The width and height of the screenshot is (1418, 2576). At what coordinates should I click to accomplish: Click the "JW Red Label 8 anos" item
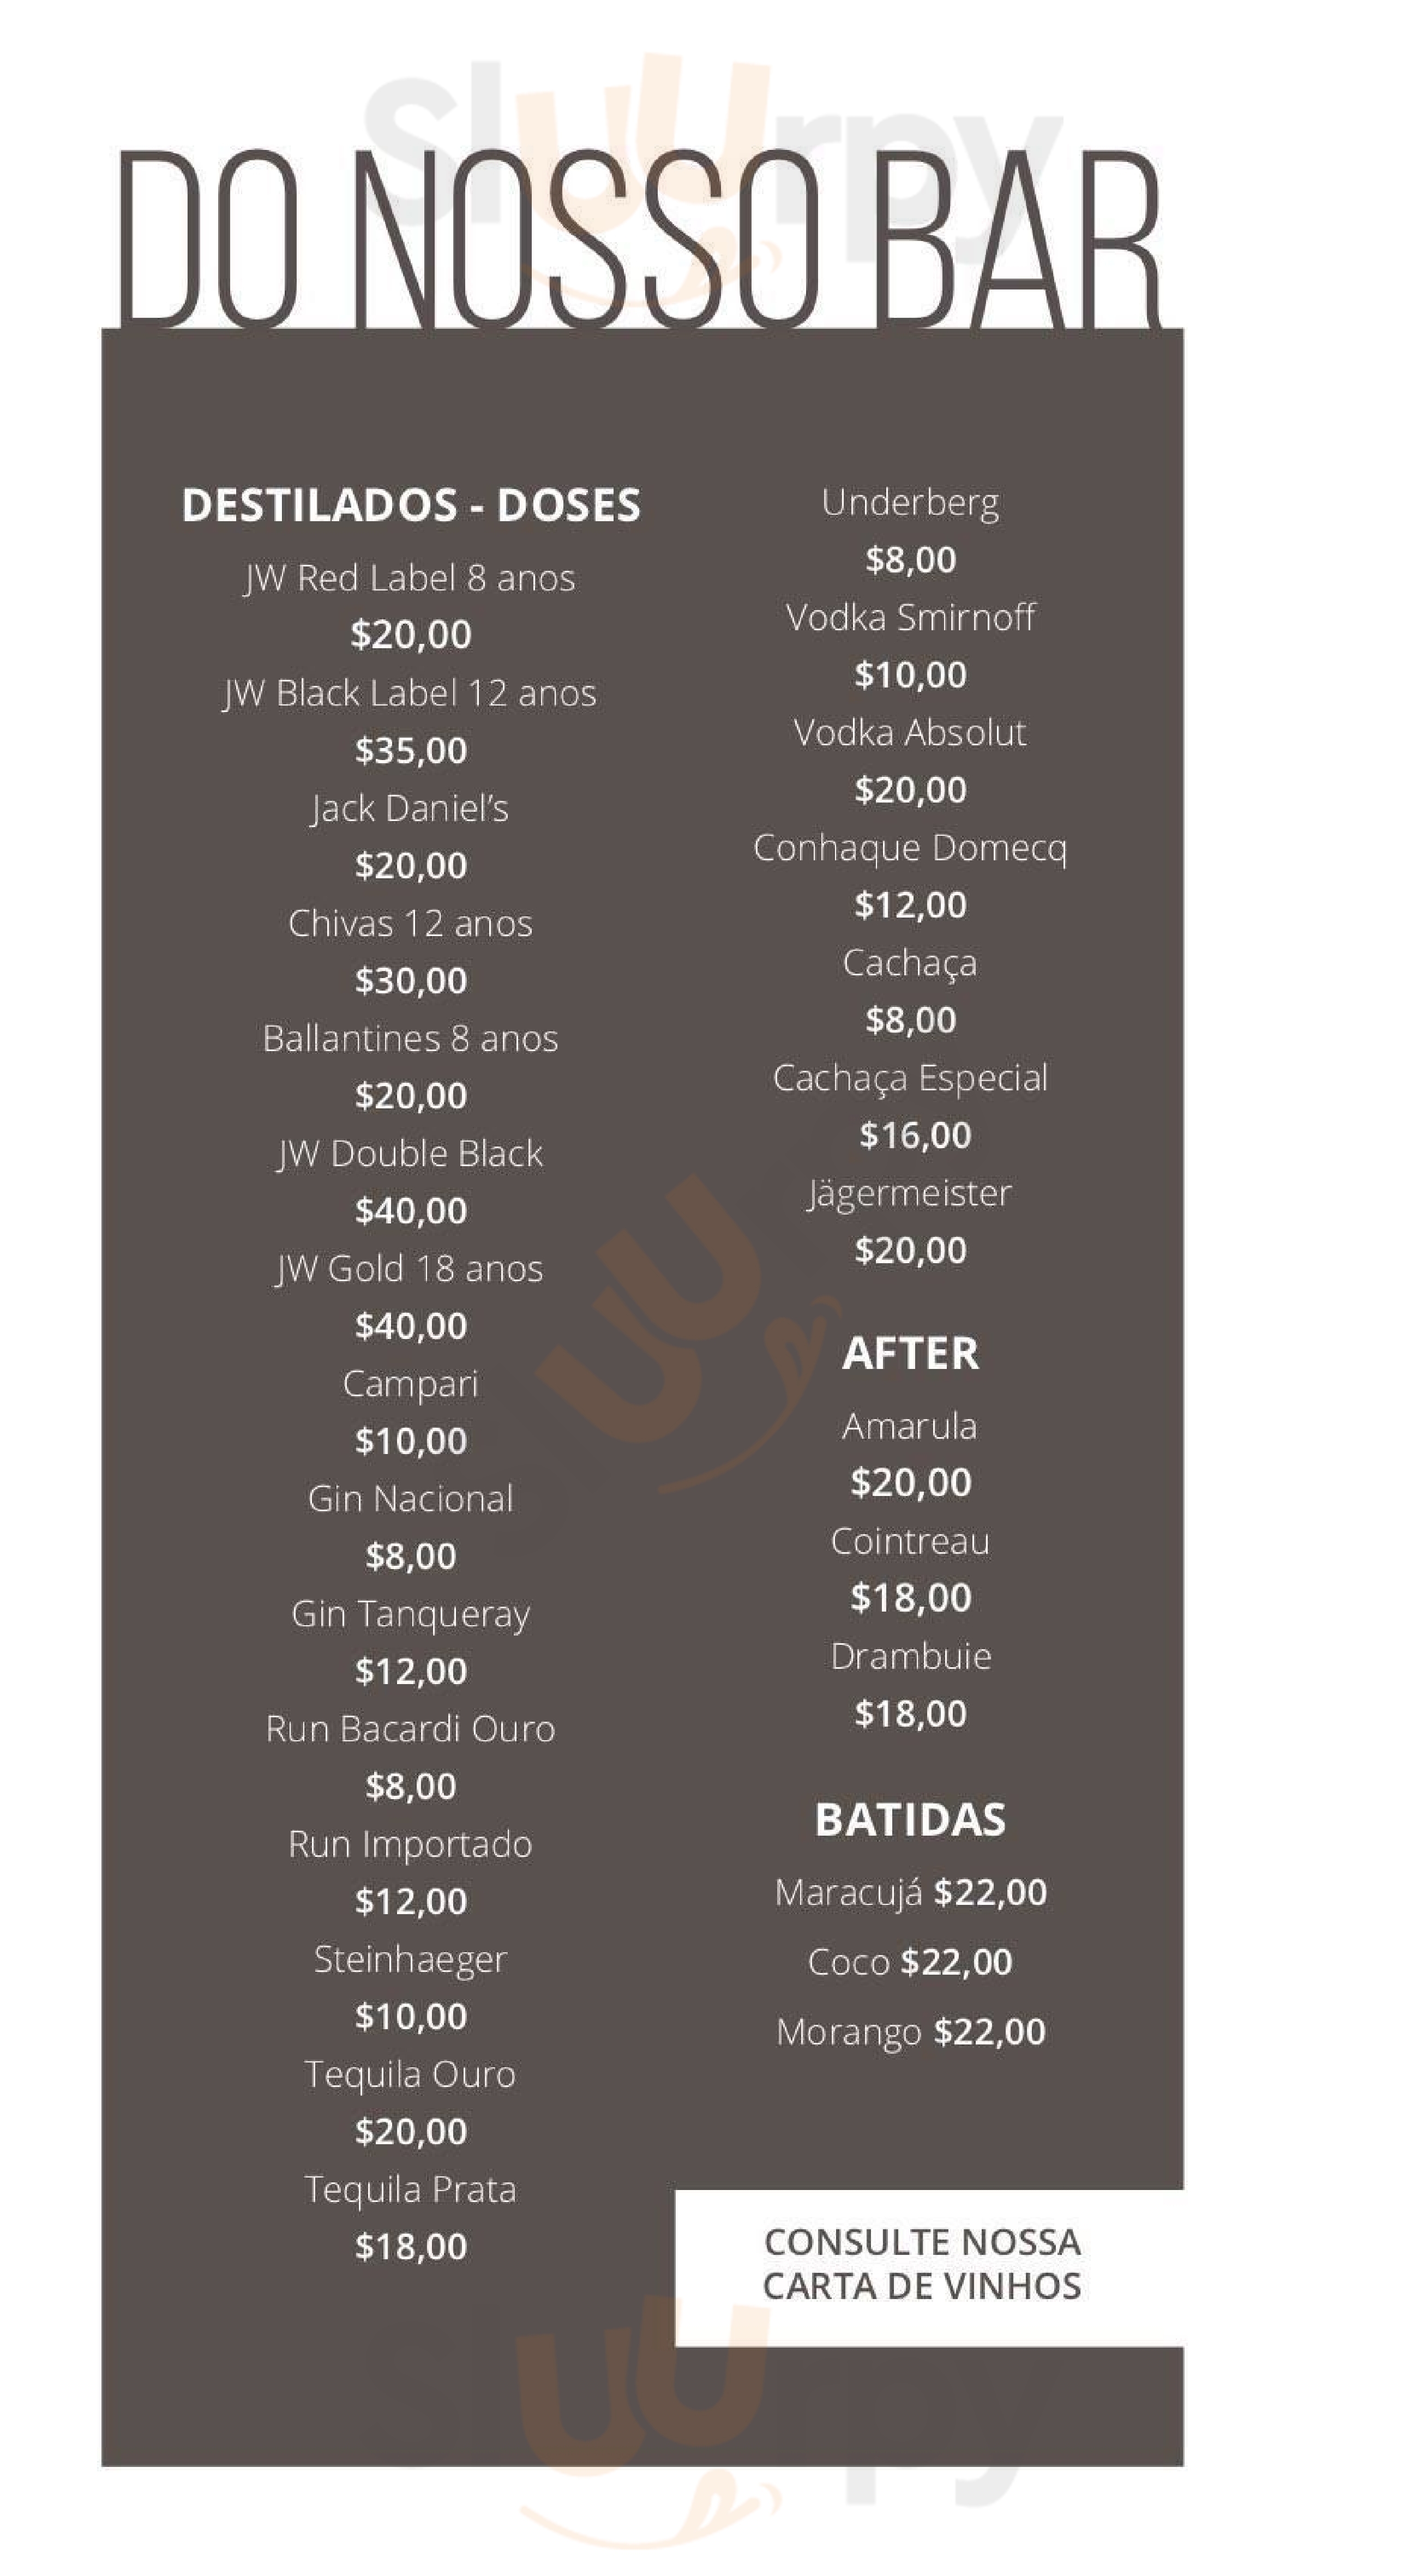click(x=410, y=579)
